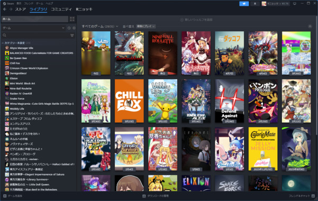Open the 最後にプレイ sort dropdown
318x201 pixels.
pos(146,26)
